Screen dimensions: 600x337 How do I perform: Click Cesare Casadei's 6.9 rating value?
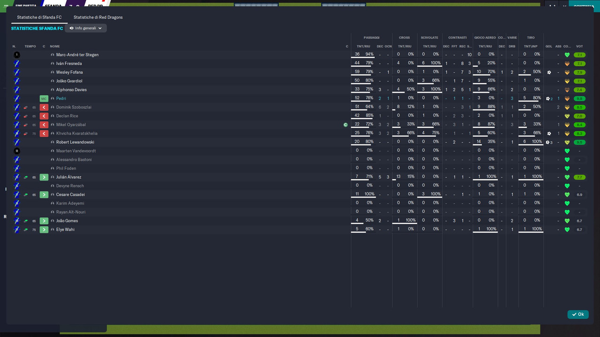click(x=579, y=195)
